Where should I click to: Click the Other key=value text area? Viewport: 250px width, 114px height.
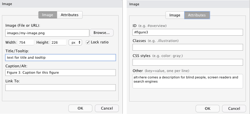click(188, 81)
